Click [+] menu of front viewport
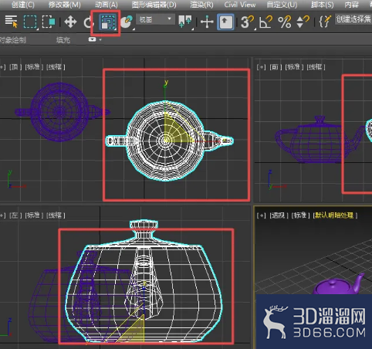The image size is (372, 349). (261, 67)
